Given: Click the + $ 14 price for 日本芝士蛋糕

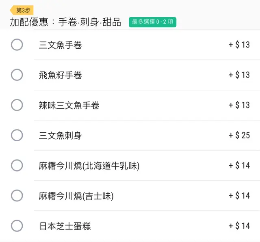Looking at the screenshot, I should (x=239, y=226).
